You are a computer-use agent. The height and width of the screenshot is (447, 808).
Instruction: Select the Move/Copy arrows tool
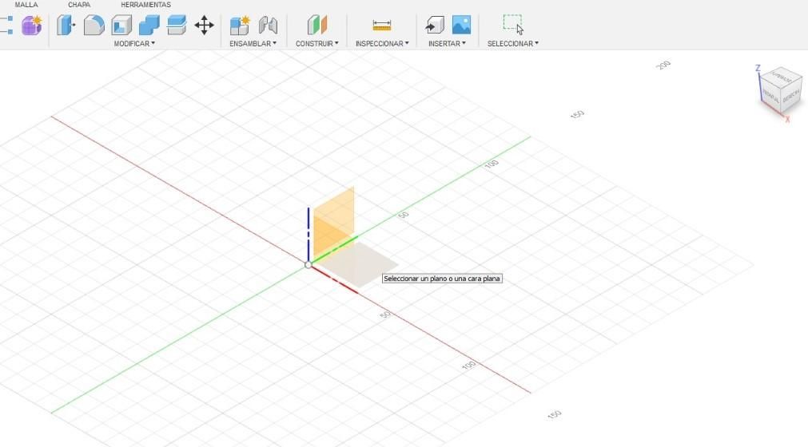coord(204,25)
